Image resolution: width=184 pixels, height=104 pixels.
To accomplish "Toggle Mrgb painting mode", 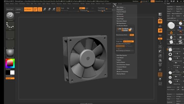I will pyautogui.click(x=63, y=8).
